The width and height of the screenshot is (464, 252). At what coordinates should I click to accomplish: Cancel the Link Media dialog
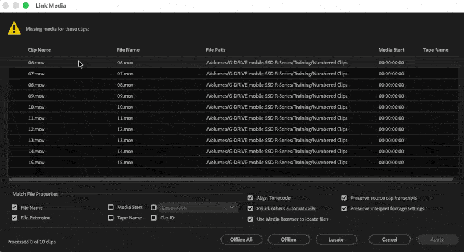(389, 239)
